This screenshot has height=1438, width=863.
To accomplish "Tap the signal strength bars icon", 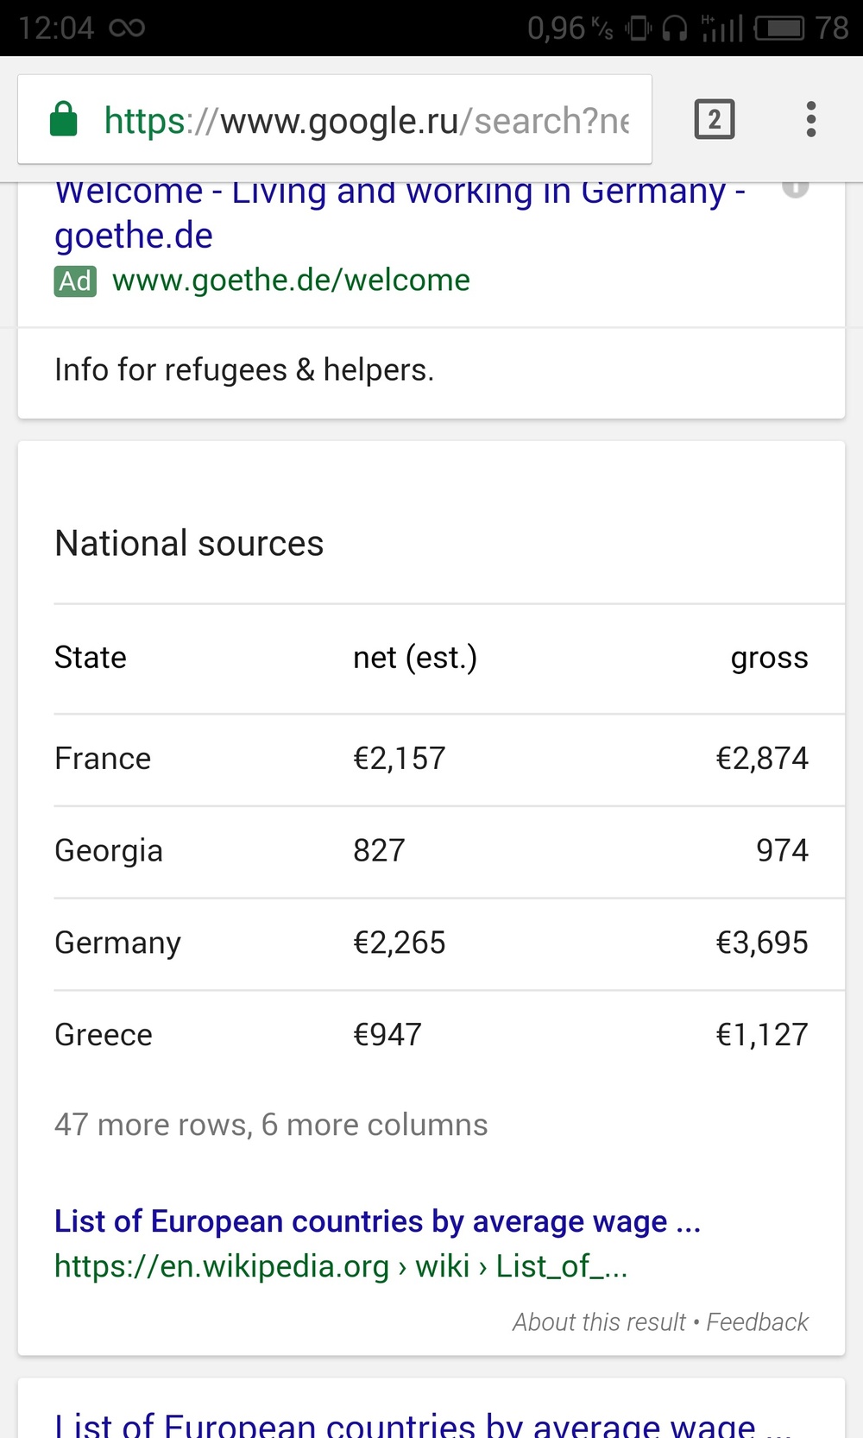I will click(721, 28).
